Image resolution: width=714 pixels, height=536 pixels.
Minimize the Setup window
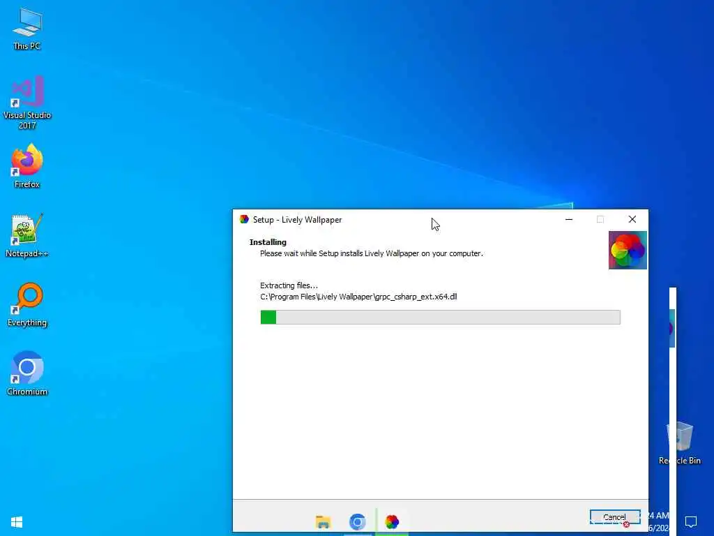click(569, 219)
